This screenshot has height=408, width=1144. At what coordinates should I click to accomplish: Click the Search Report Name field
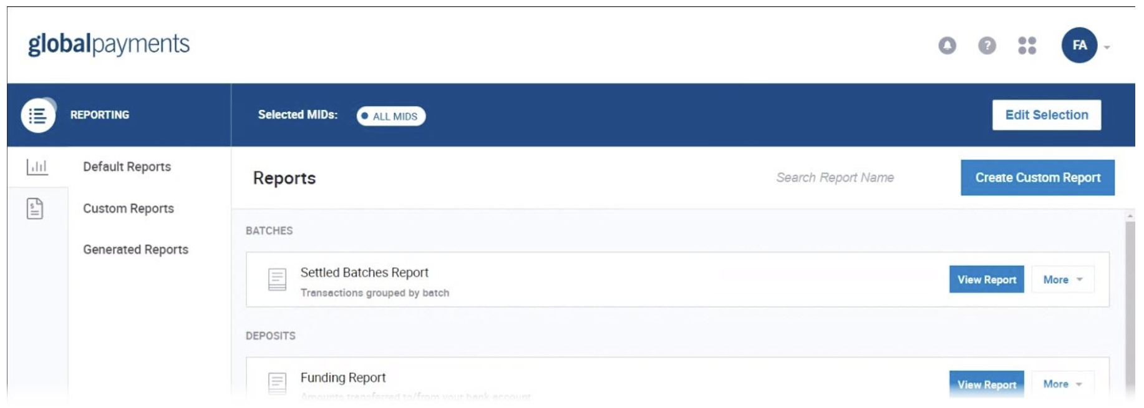835,178
